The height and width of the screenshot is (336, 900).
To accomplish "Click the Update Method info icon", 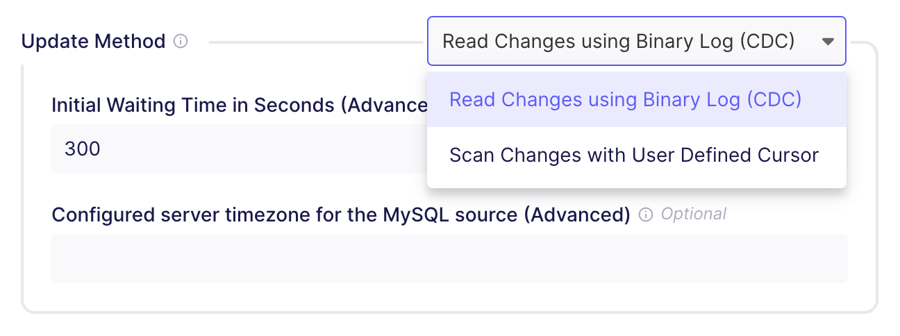I will [x=181, y=42].
